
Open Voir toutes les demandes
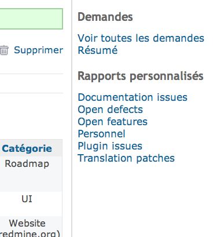(141, 38)
